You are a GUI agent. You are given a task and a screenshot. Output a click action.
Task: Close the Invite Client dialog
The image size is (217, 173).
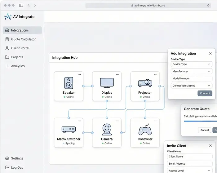pos(210,146)
